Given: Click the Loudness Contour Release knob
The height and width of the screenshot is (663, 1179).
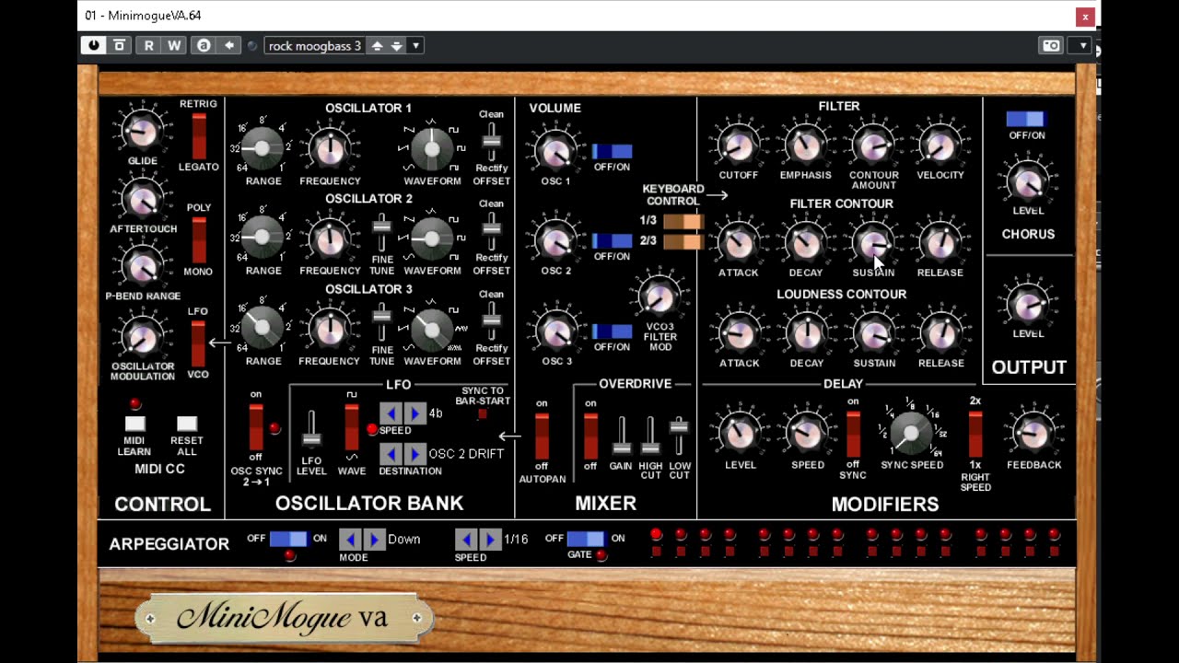Looking at the screenshot, I should pyautogui.click(x=940, y=334).
